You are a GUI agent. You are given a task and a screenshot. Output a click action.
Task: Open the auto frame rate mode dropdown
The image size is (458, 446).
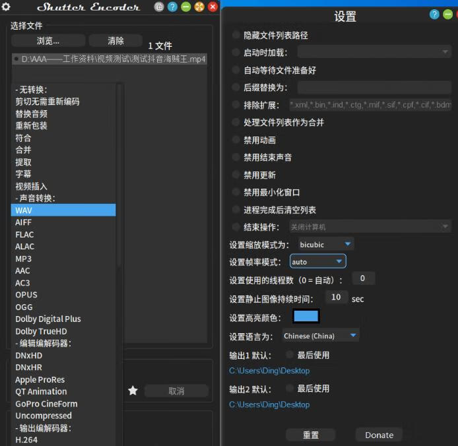318,261
